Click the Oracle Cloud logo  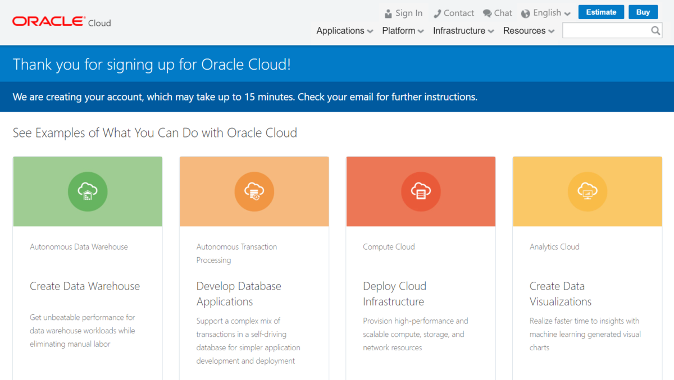point(62,22)
